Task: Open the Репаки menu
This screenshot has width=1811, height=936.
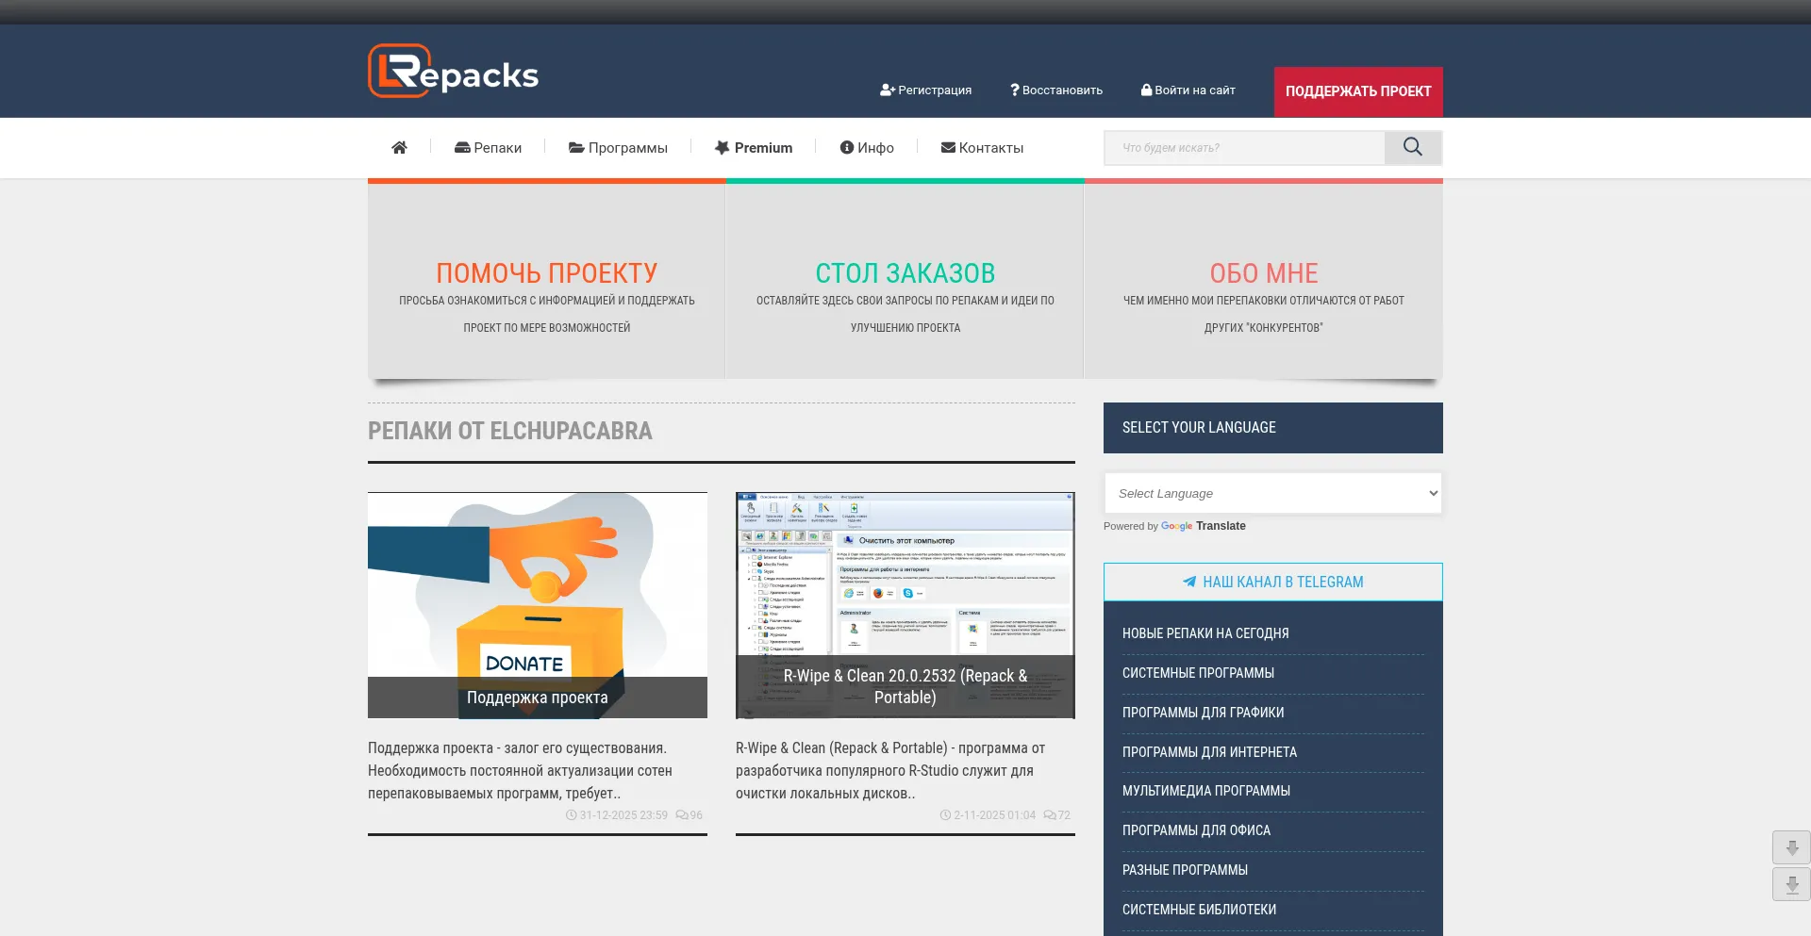Action: point(488,148)
